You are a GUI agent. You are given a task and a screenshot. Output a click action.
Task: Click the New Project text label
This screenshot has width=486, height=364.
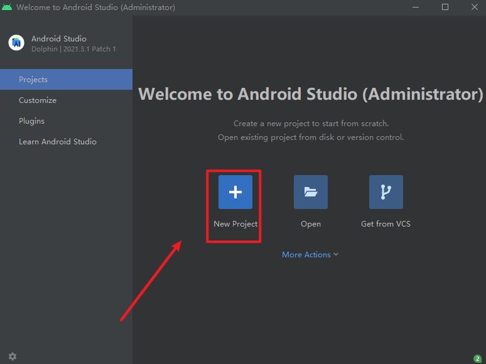tap(235, 224)
